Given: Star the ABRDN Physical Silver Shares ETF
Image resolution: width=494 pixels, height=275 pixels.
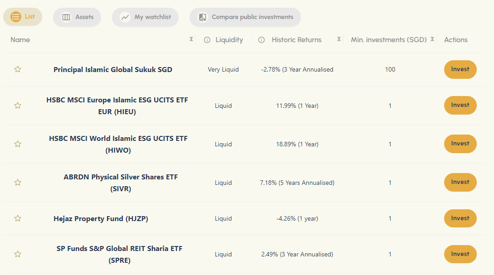Looking at the screenshot, I should click(18, 183).
